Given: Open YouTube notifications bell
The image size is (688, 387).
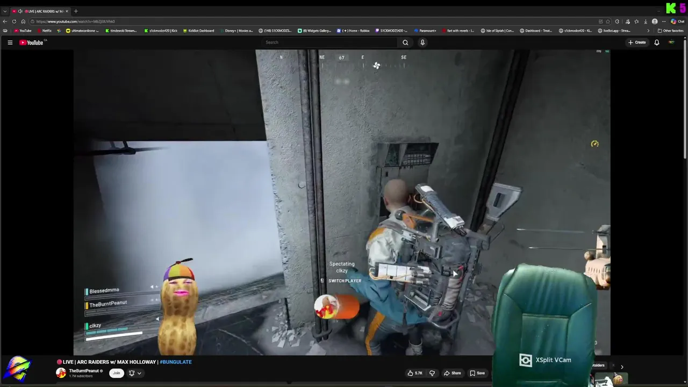Looking at the screenshot, I should click(x=656, y=42).
